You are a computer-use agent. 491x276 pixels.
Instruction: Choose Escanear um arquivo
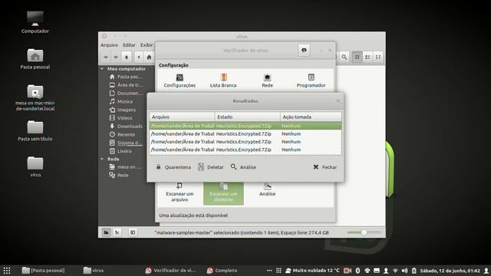pyautogui.click(x=180, y=192)
